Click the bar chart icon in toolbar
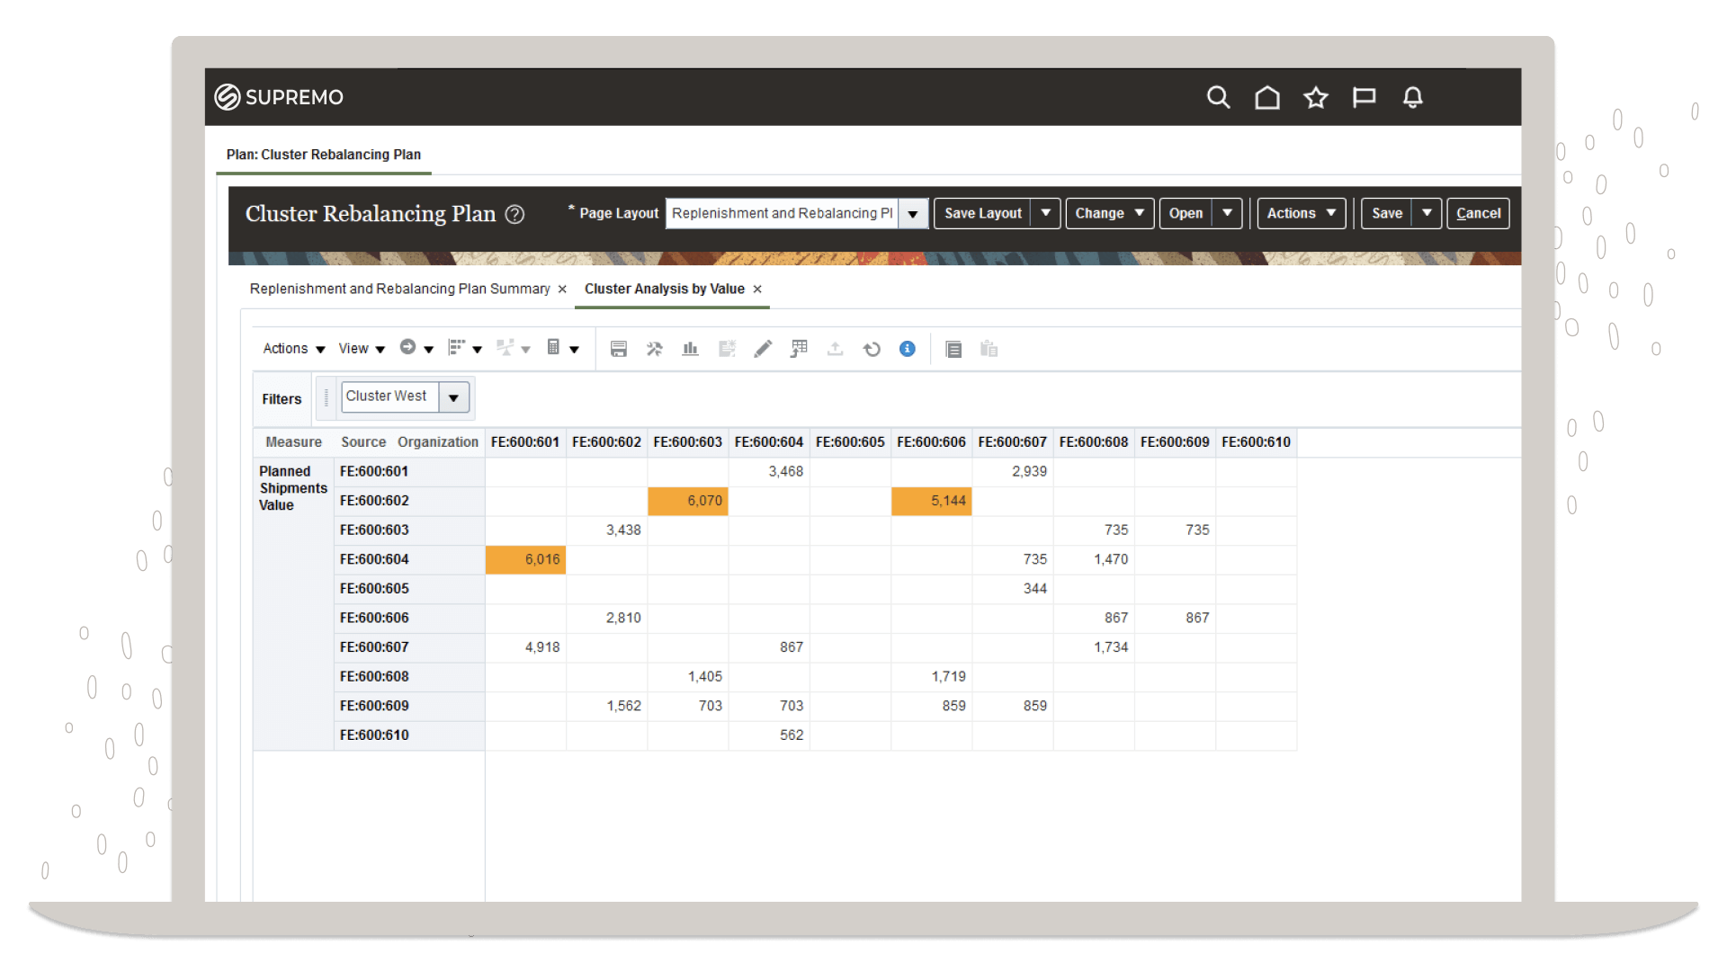This screenshot has width=1727, height=971. (690, 349)
